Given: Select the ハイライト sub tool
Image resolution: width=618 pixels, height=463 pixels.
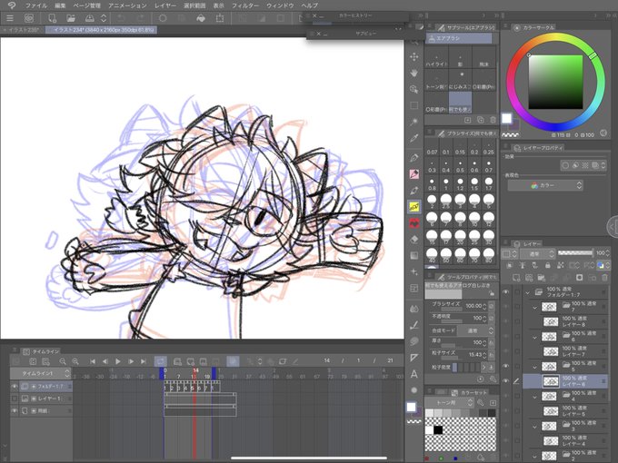Looking at the screenshot, I should click(436, 58).
